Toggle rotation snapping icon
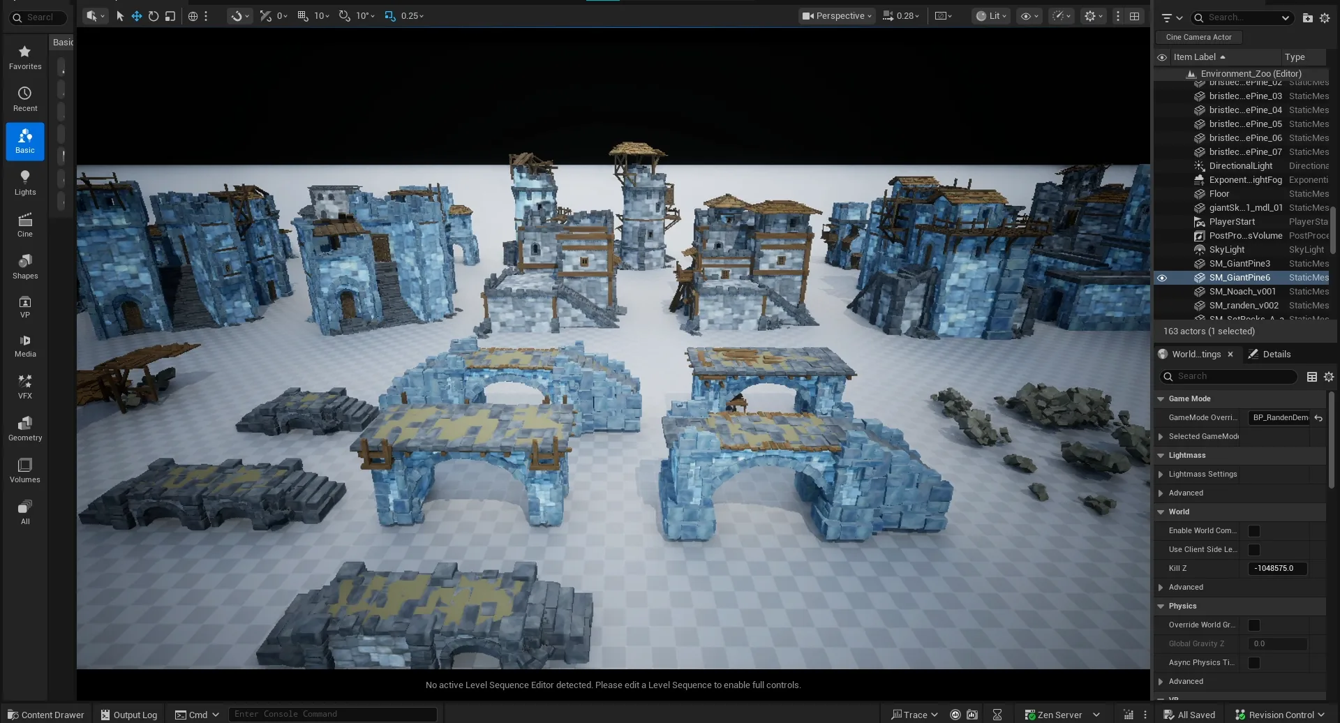Viewport: 1340px width, 723px height. point(345,16)
